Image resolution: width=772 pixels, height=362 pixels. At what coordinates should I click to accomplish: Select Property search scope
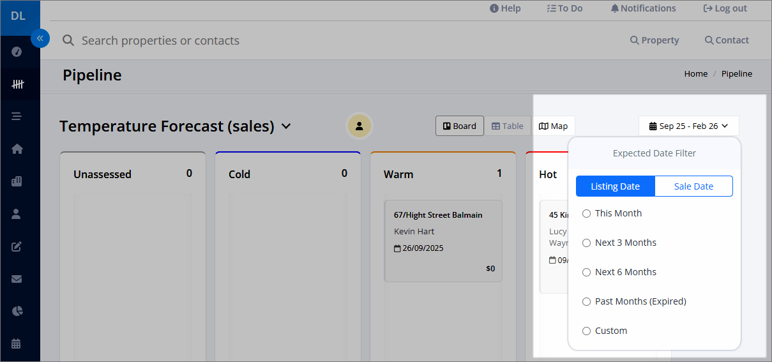(655, 40)
